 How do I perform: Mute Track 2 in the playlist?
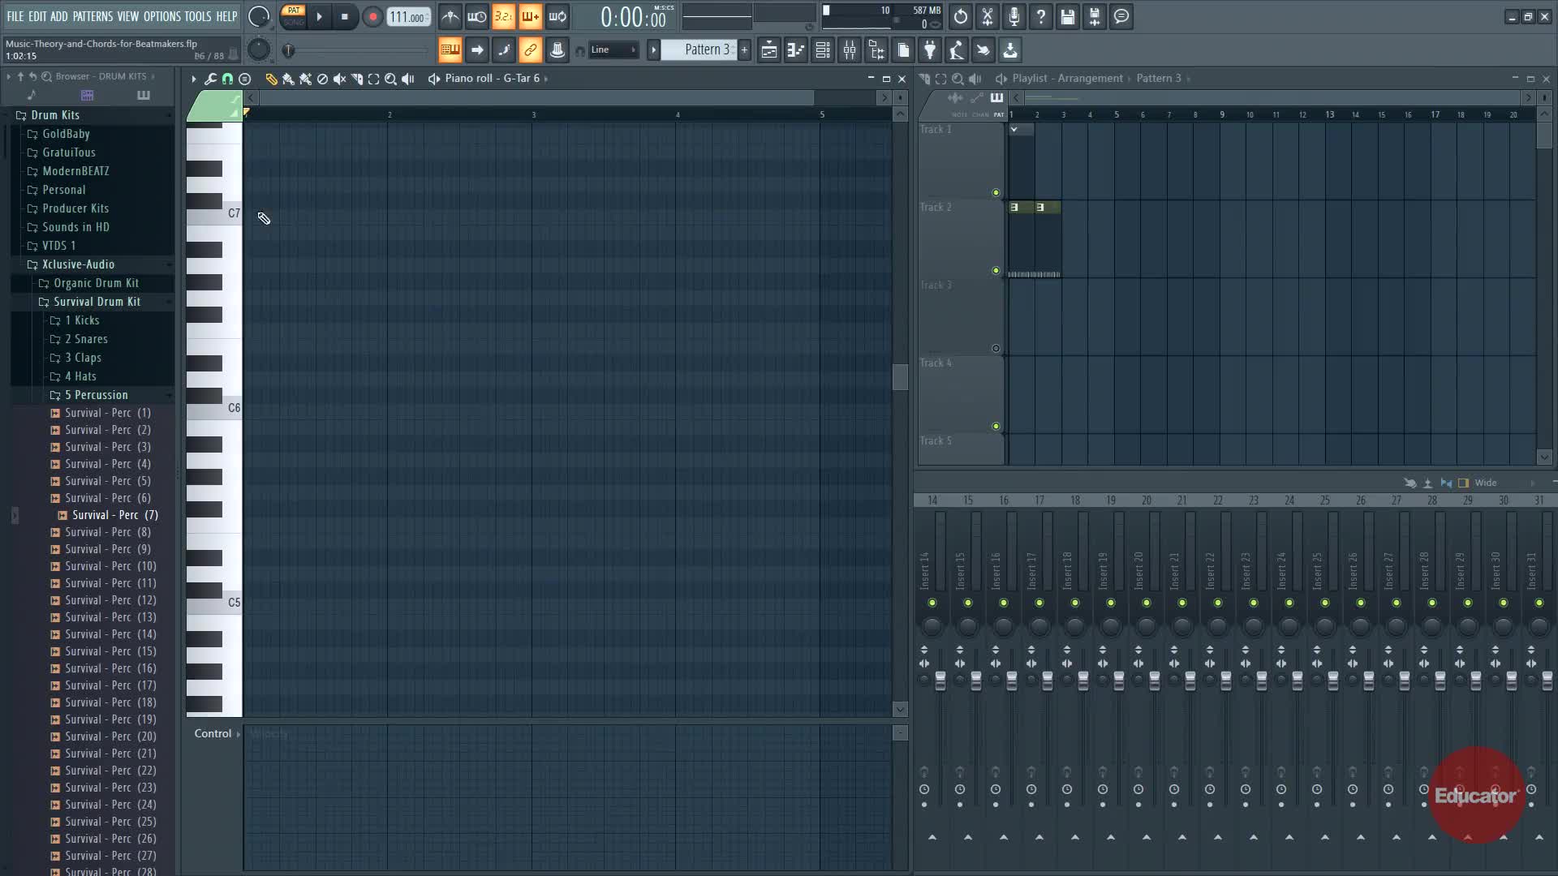pos(996,271)
